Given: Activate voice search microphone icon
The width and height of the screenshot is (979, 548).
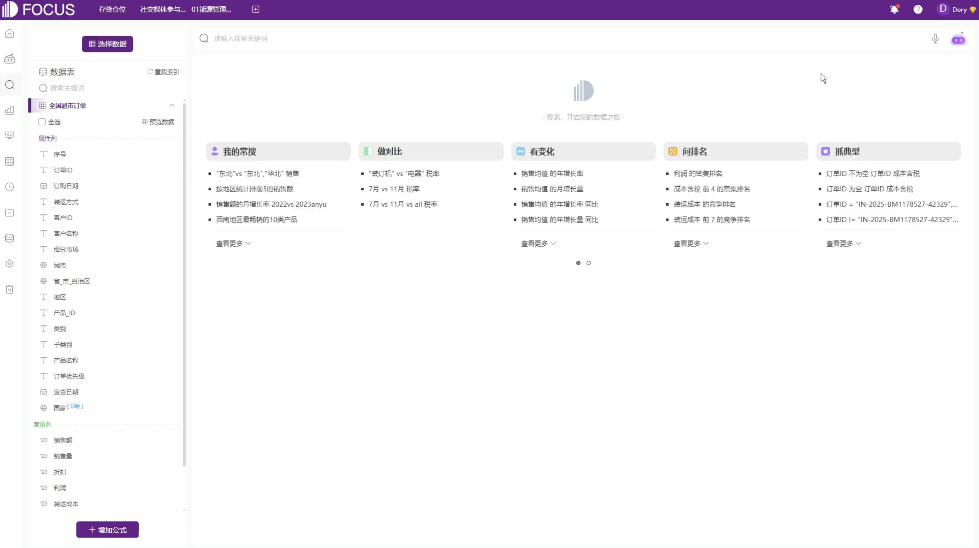Looking at the screenshot, I should pyautogui.click(x=935, y=38).
